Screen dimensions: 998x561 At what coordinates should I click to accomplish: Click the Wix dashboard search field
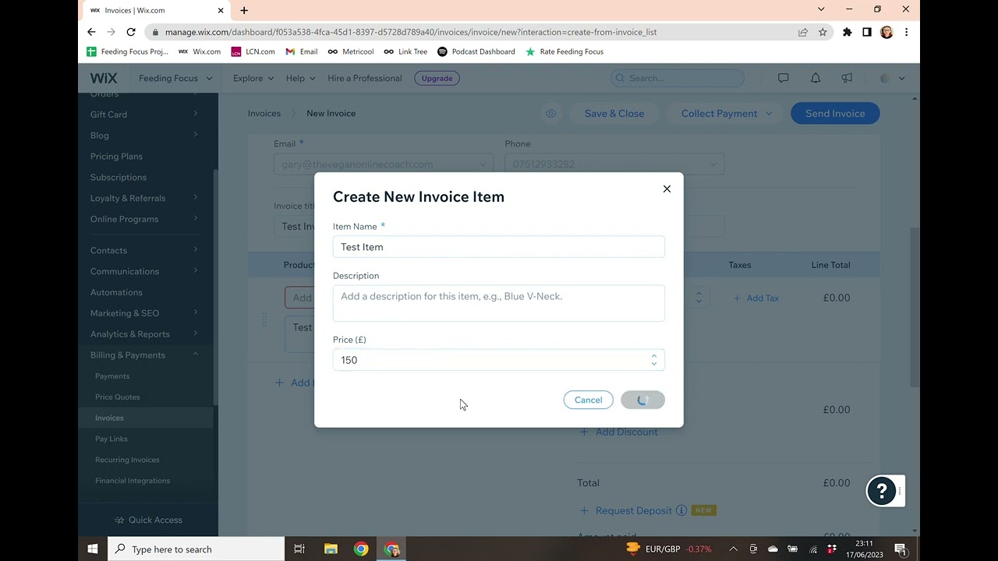coord(678,78)
